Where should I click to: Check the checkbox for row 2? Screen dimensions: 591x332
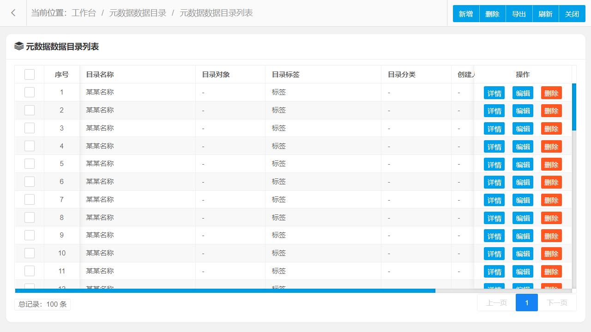tap(30, 110)
